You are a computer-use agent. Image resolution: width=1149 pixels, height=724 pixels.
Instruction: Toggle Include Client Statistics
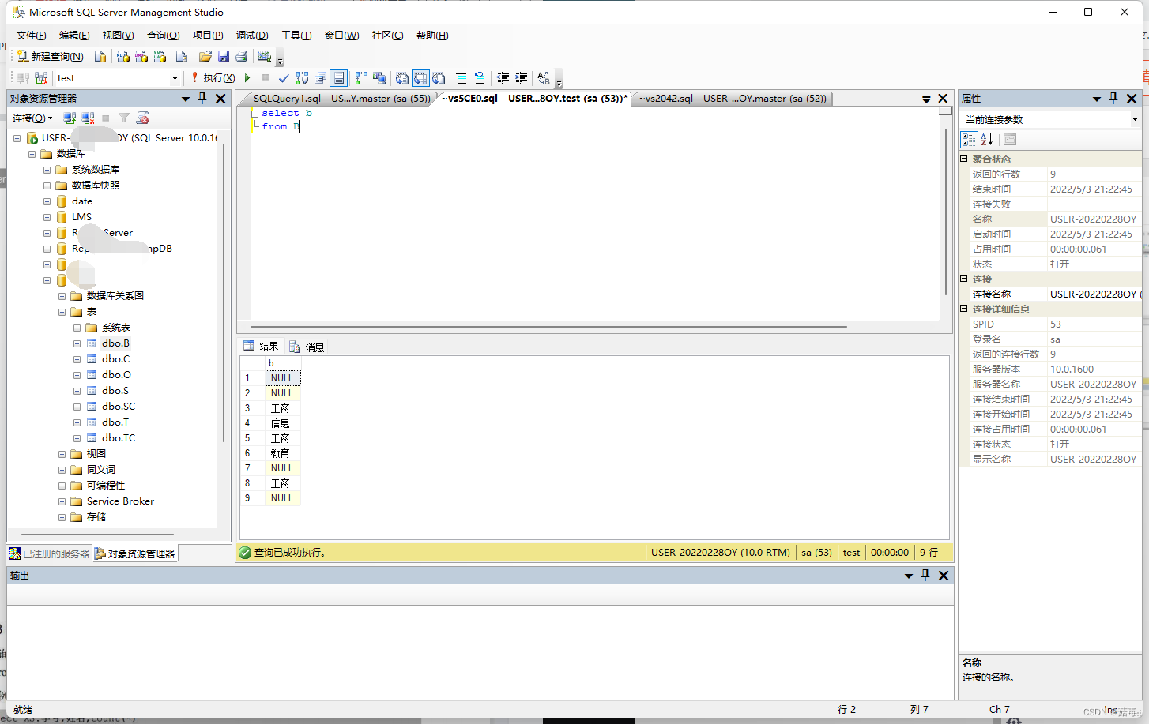[x=379, y=78]
